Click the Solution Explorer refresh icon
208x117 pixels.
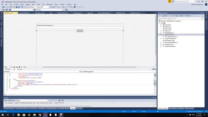[x=177, y=16]
